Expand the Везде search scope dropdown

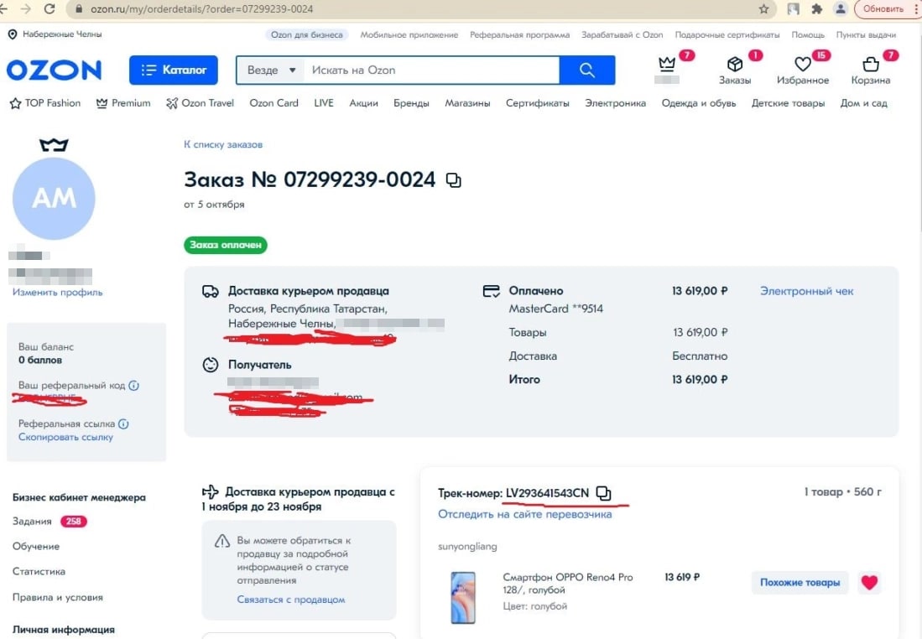tap(270, 70)
